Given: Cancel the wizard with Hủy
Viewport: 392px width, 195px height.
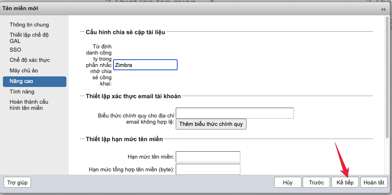Looking at the screenshot, I should click(x=288, y=183).
